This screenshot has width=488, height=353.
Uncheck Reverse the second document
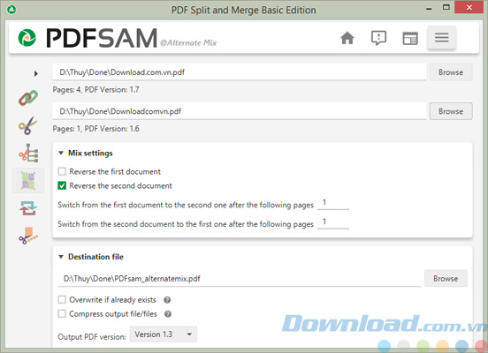[62, 186]
